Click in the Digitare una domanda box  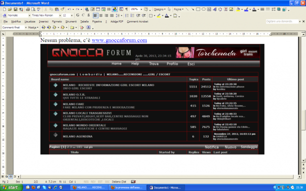click(x=282, y=21)
